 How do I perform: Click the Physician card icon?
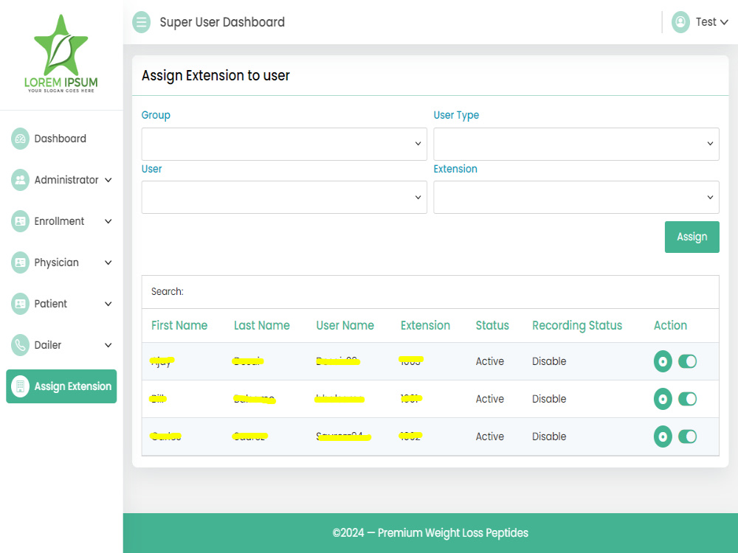(20, 262)
